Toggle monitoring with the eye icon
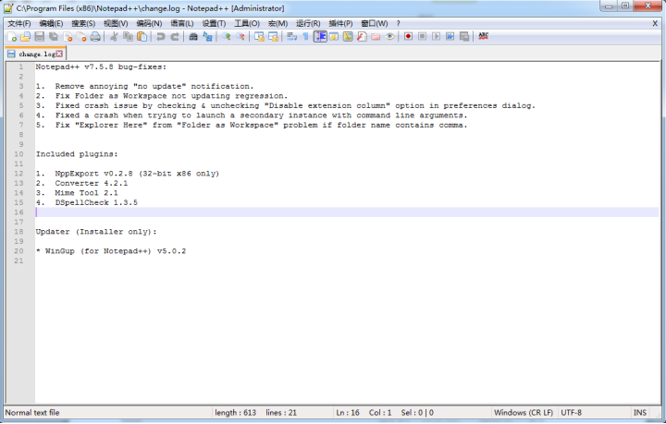 [x=390, y=37]
